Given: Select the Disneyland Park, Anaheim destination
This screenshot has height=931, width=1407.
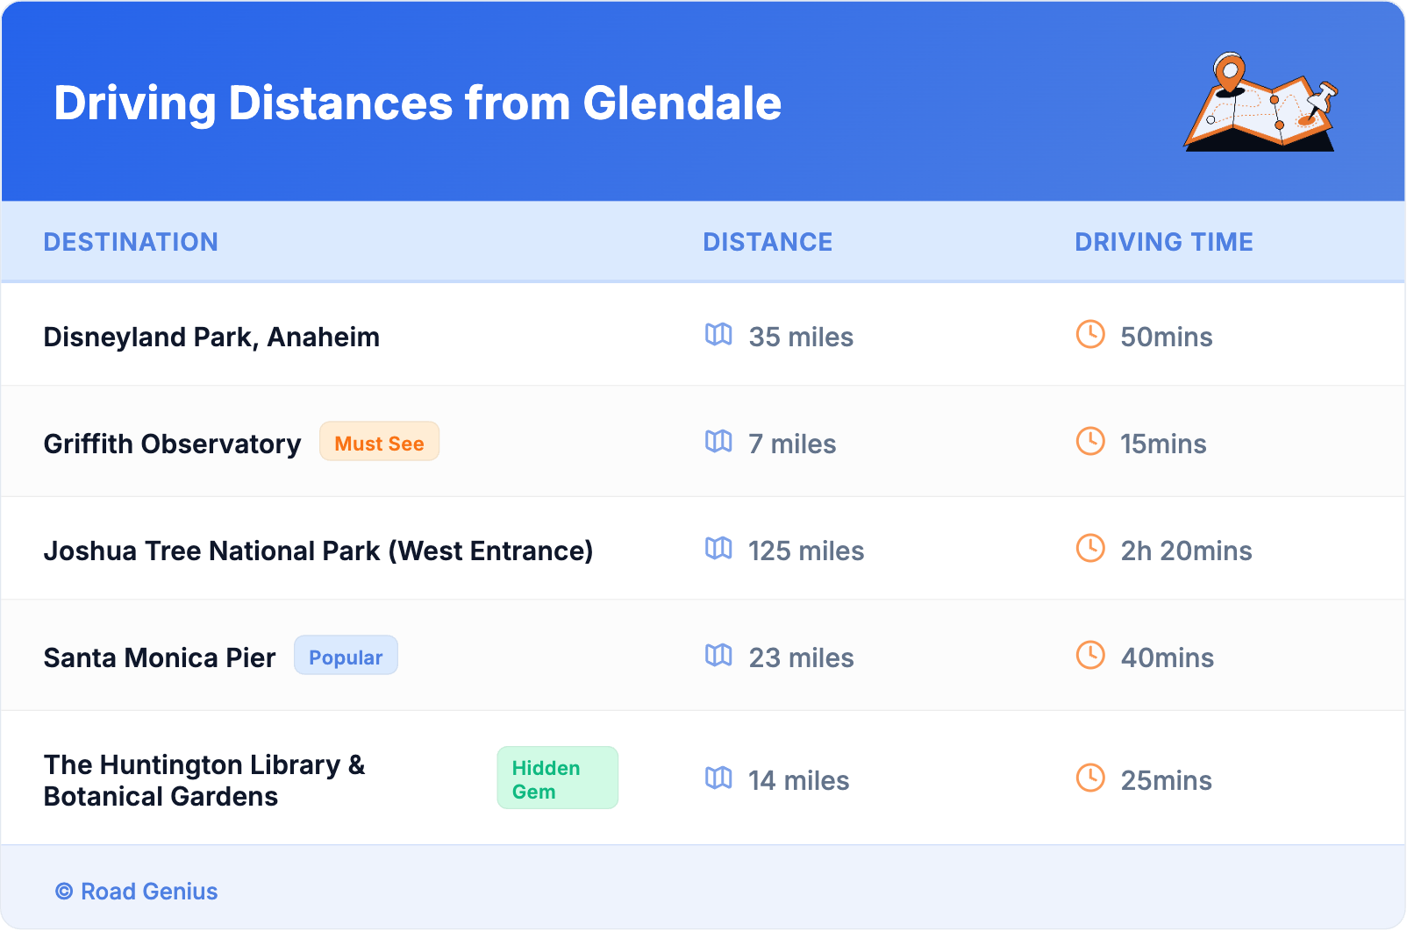Looking at the screenshot, I should point(211,337).
